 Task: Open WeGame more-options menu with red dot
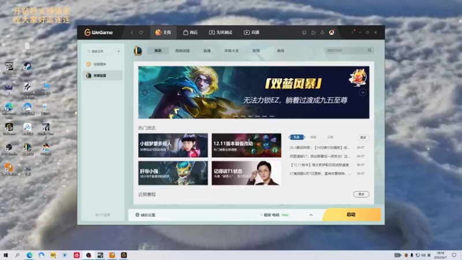[353, 32]
